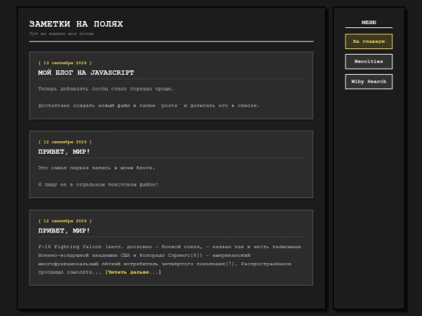Viewport: 422px width, 316px height.
Task: Click the line mentioning the `posts` folder
Action: tap(148, 105)
